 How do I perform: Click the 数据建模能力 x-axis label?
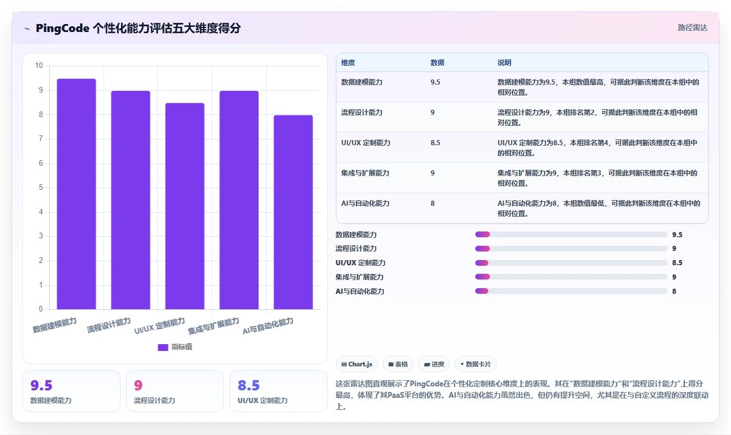pos(55,325)
